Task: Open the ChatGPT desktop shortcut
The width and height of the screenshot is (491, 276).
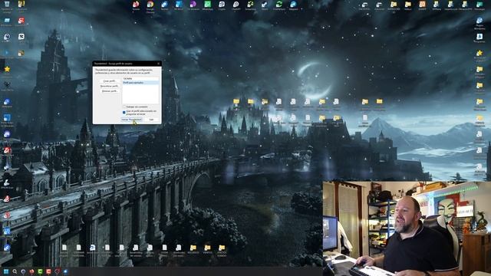Action: [x=236, y=5]
